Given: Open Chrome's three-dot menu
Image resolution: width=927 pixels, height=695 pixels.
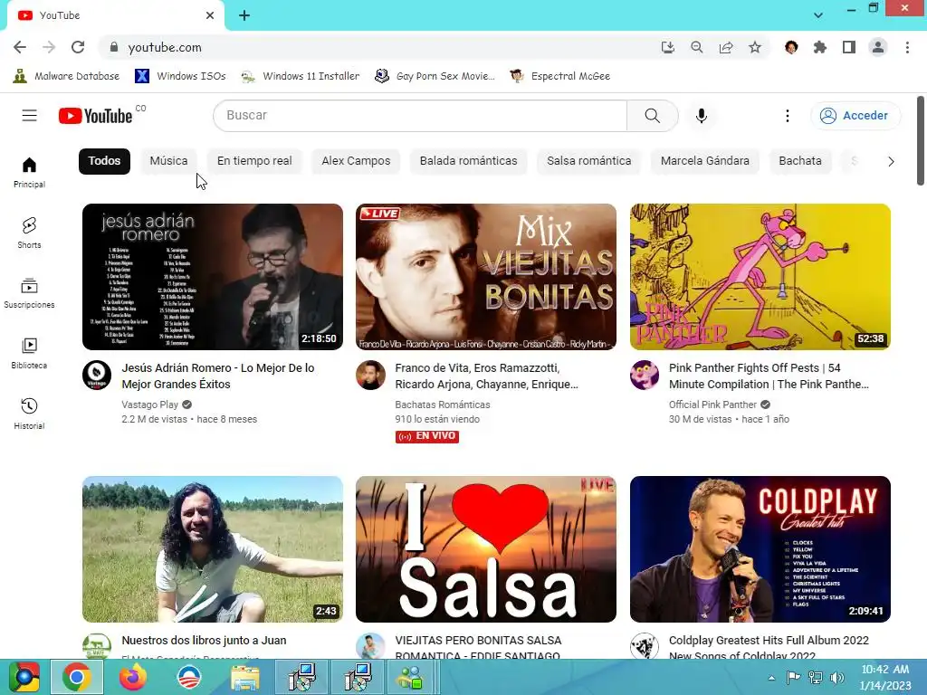Looking at the screenshot, I should 907,47.
